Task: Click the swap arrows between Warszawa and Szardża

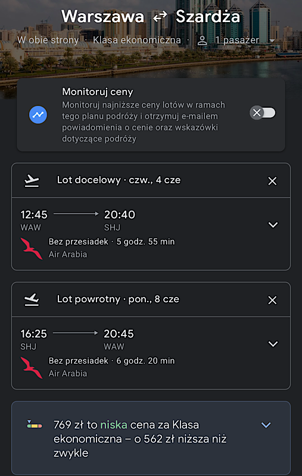Action: tap(160, 17)
